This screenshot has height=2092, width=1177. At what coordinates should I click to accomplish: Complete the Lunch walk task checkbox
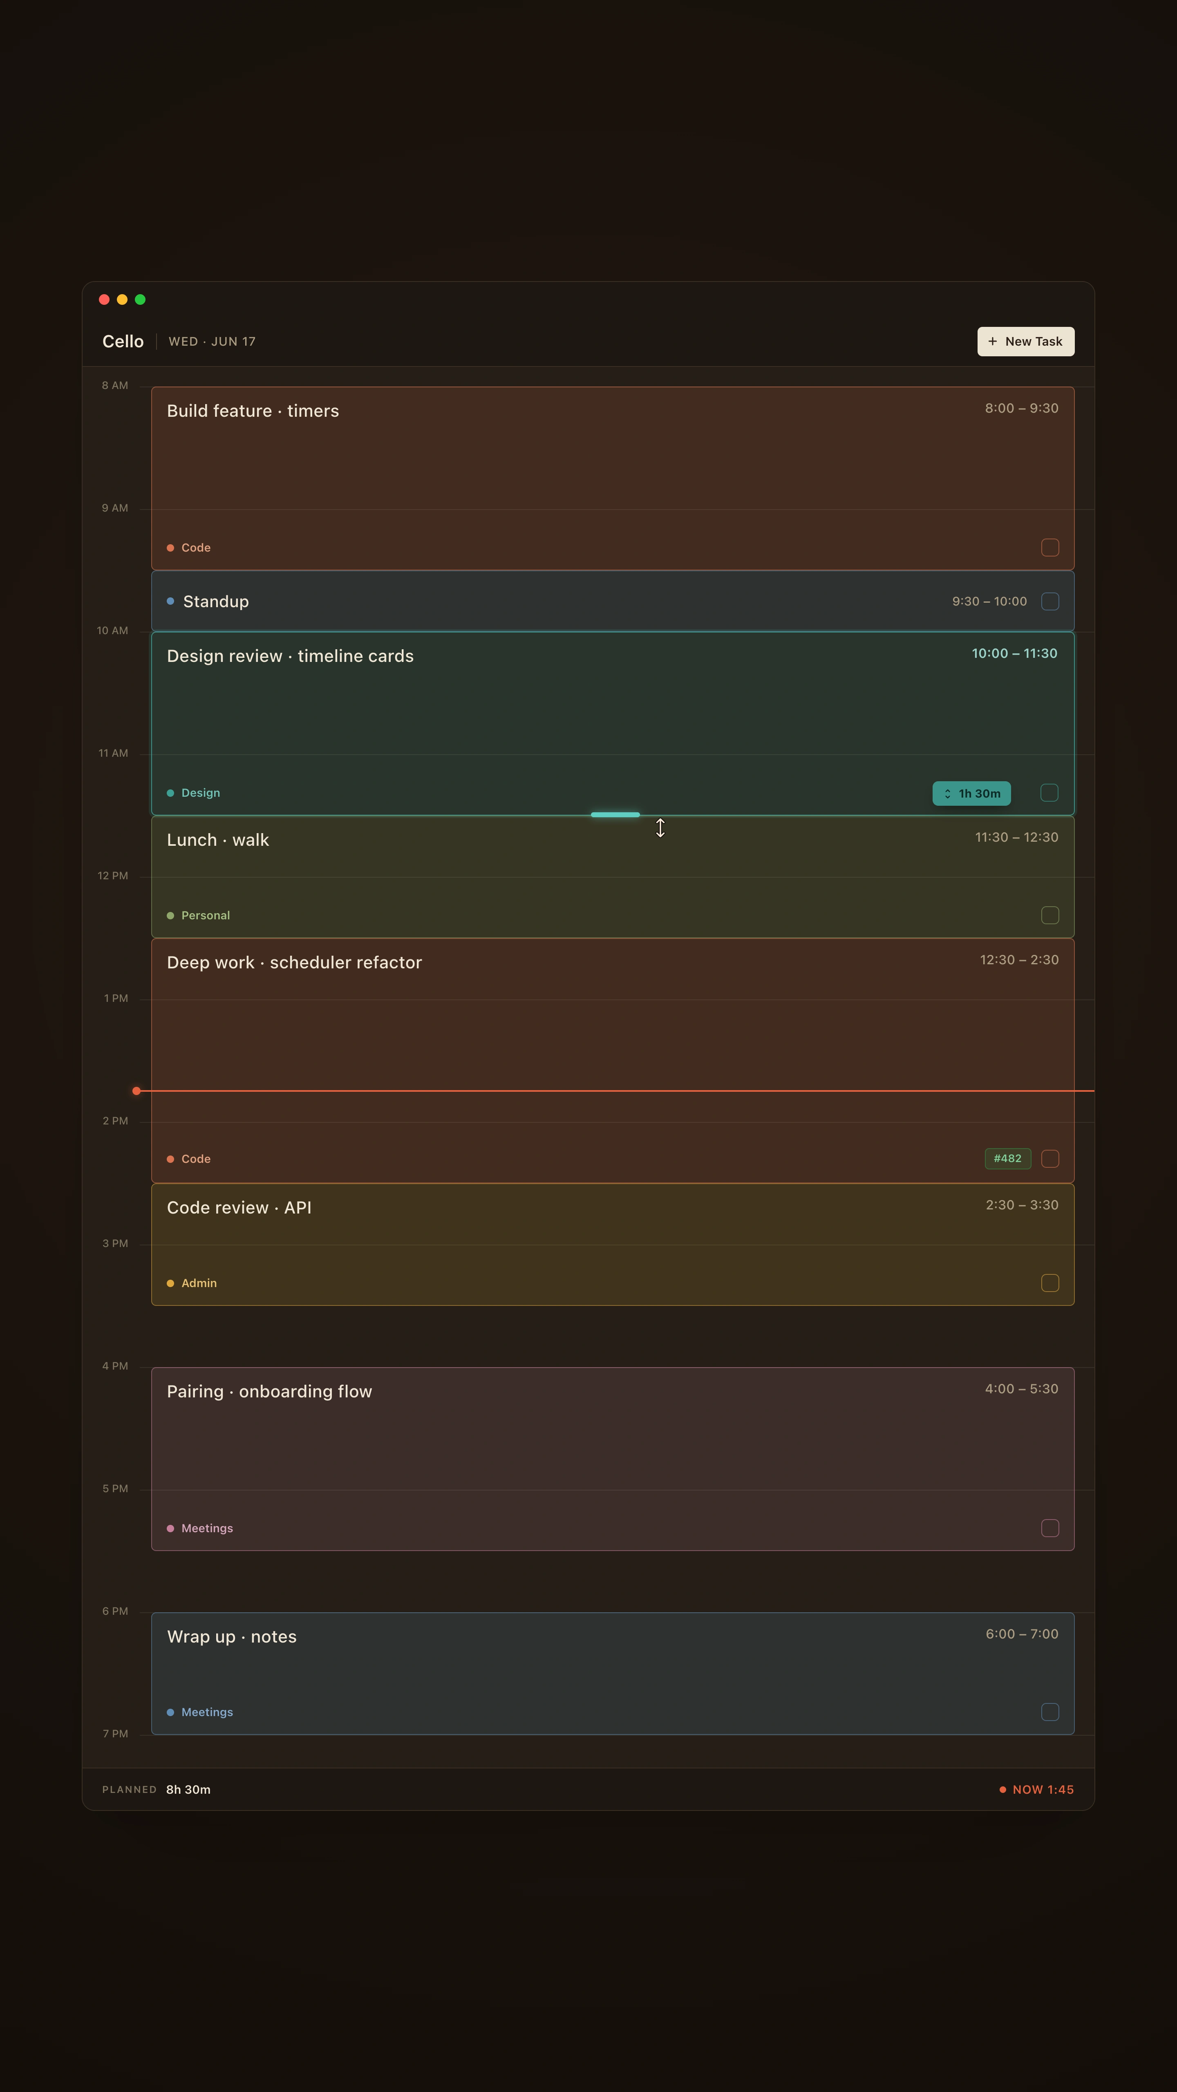[1049, 915]
